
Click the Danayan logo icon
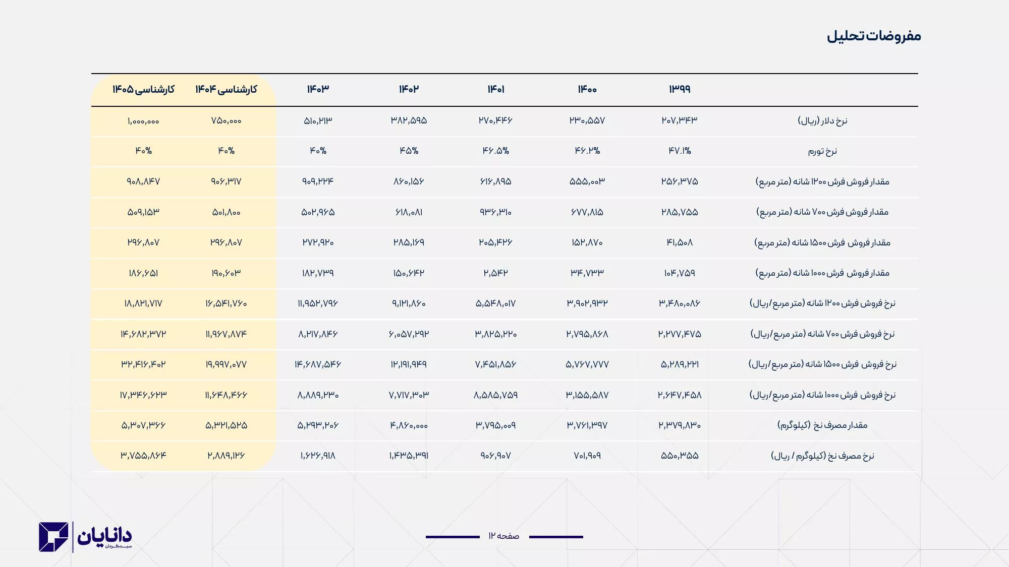(53, 537)
